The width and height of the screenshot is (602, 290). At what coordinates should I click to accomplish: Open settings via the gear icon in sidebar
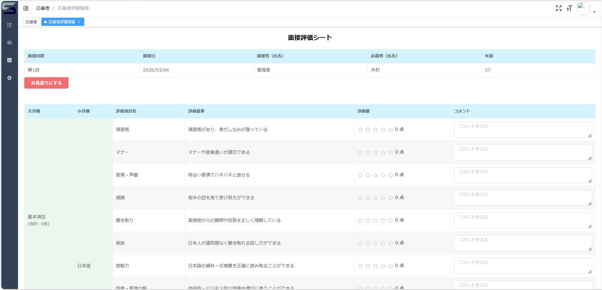pos(9,78)
